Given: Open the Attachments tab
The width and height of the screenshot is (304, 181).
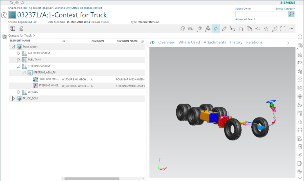Looking at the screenshot, I should pos(215,42).
